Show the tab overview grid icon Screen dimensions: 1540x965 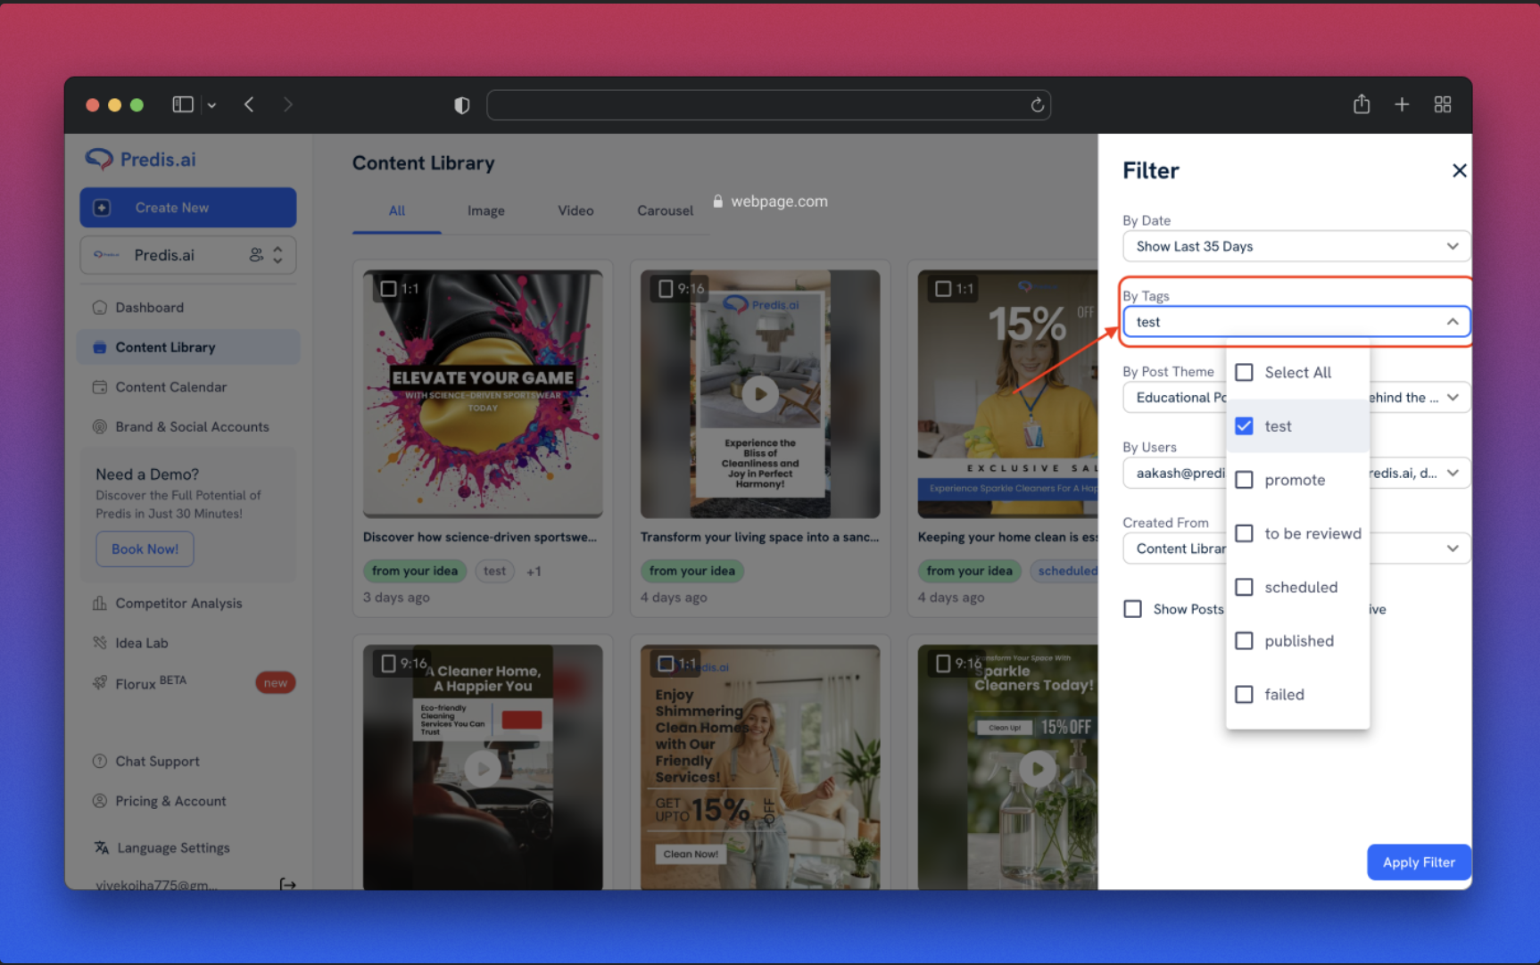[x=1443, y=104]
